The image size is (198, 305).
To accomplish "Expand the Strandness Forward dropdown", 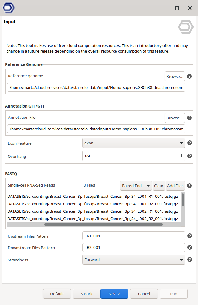I will [133, 260].
